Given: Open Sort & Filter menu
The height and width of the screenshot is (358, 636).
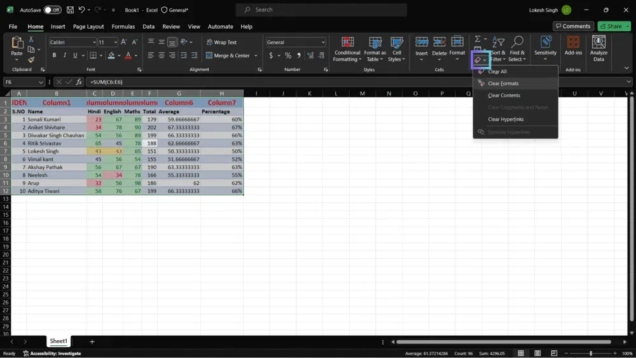Looking at the screenshot, I should pos(498,49).
